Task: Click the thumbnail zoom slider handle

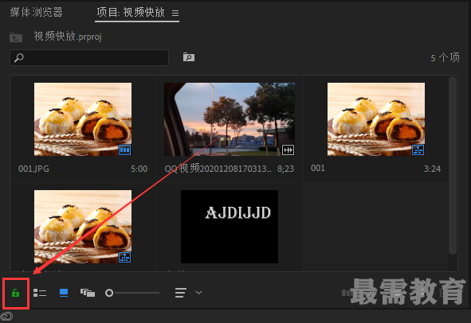Action: pos(109,293)
